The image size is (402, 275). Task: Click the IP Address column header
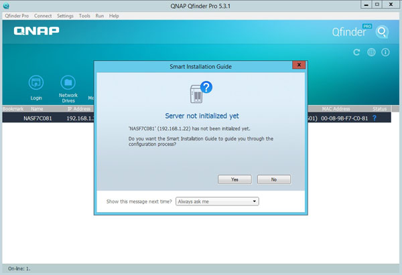79,109
